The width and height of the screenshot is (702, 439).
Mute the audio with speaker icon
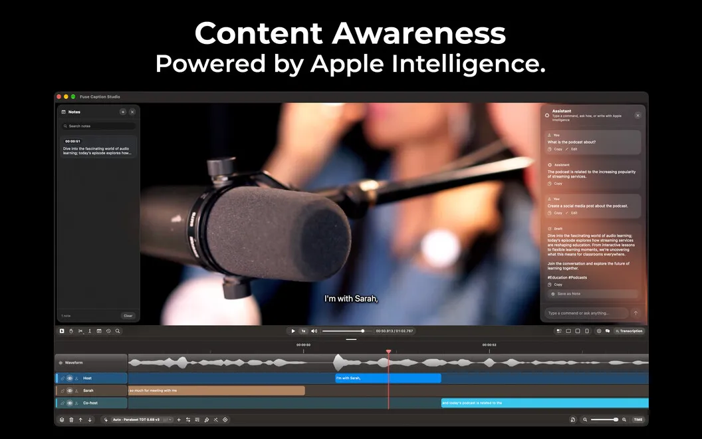tap(314, 331)
